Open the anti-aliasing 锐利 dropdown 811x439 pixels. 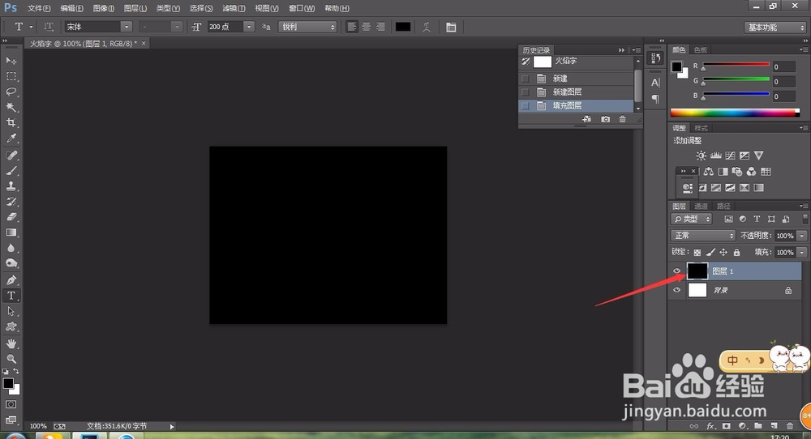[307, 27]
